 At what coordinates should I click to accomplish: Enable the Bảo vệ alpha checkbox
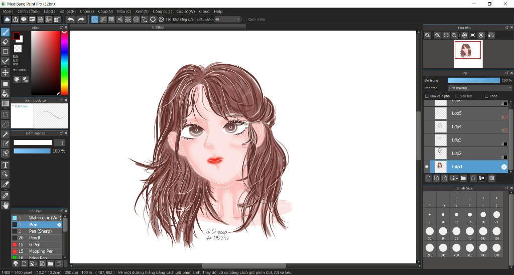point(427,96)
